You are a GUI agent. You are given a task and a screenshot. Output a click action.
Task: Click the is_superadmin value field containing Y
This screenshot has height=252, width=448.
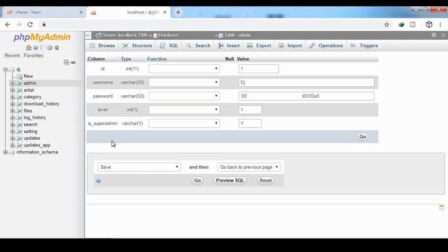[250, 123]
